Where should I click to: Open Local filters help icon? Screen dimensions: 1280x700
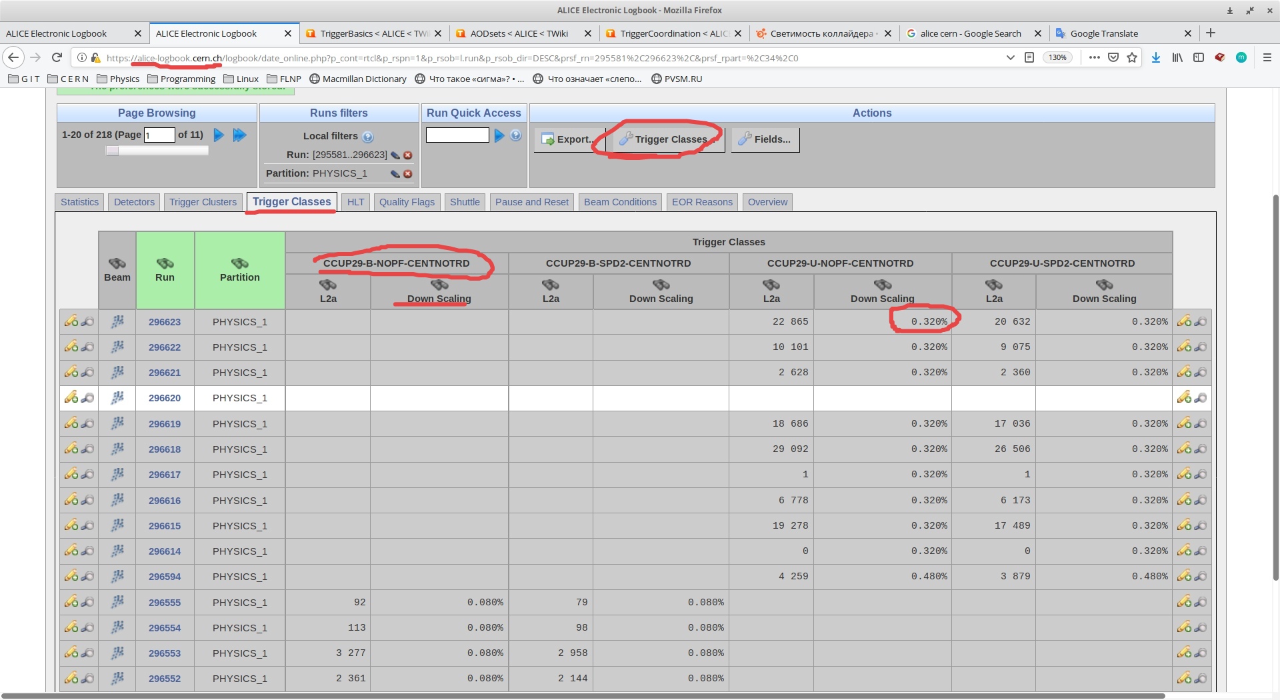[x=368, y=137]
